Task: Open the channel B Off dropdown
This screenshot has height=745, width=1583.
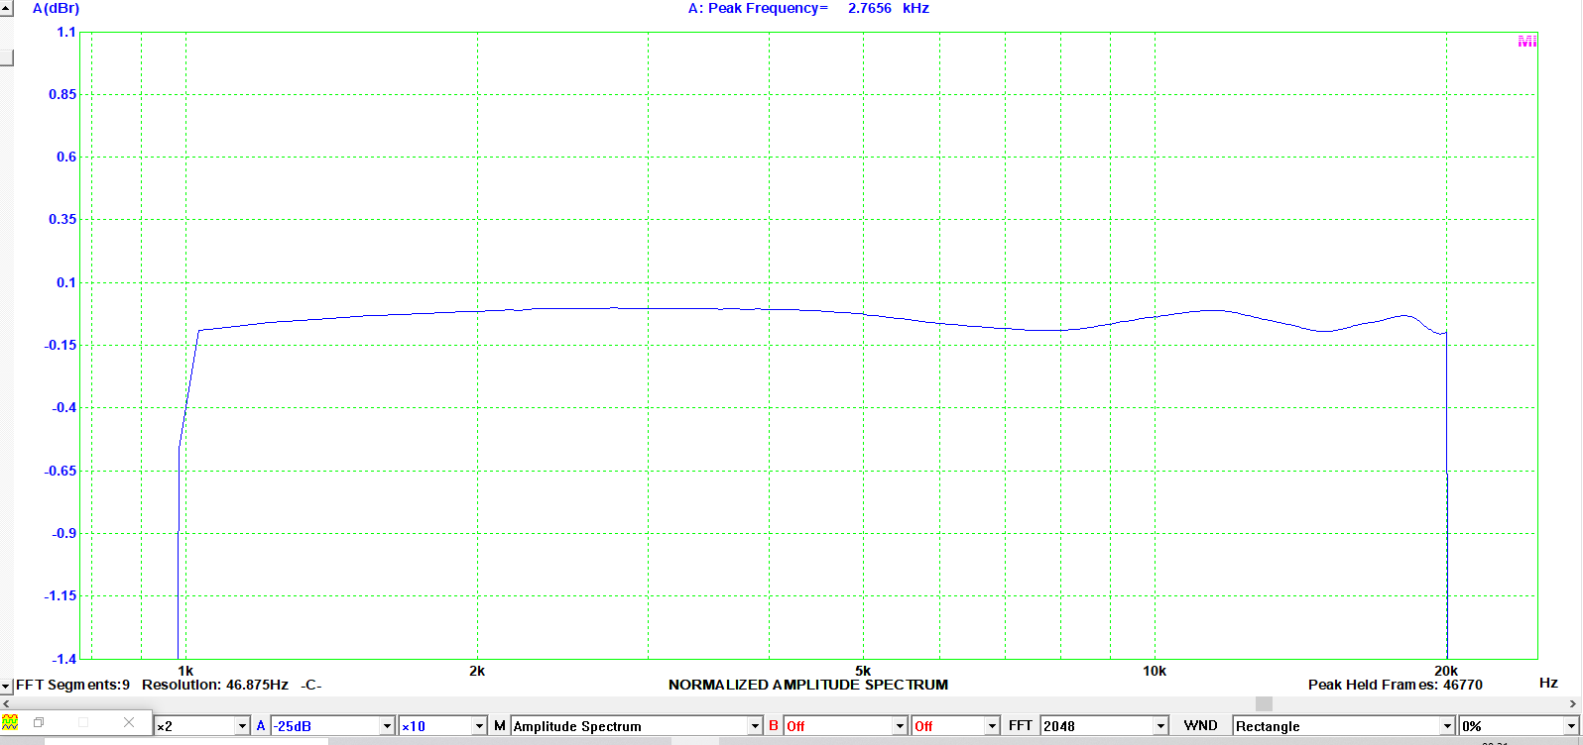Action: 900,726
